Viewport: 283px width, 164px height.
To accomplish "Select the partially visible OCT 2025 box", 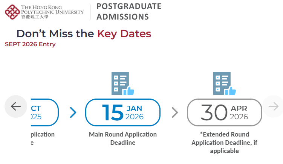I will [44, 112].
